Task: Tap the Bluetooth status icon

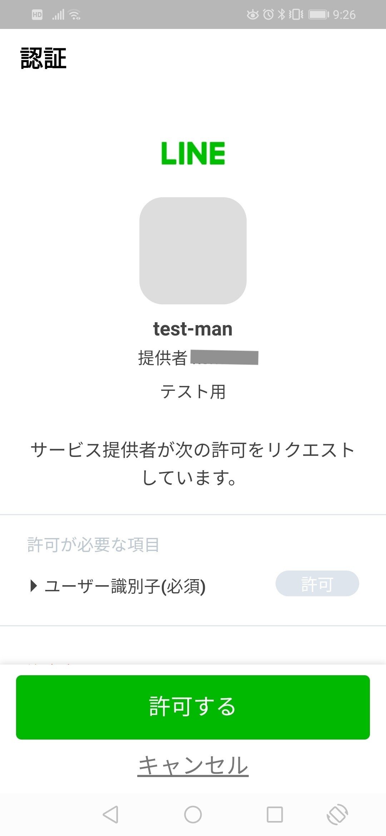Action: point(282,15)
